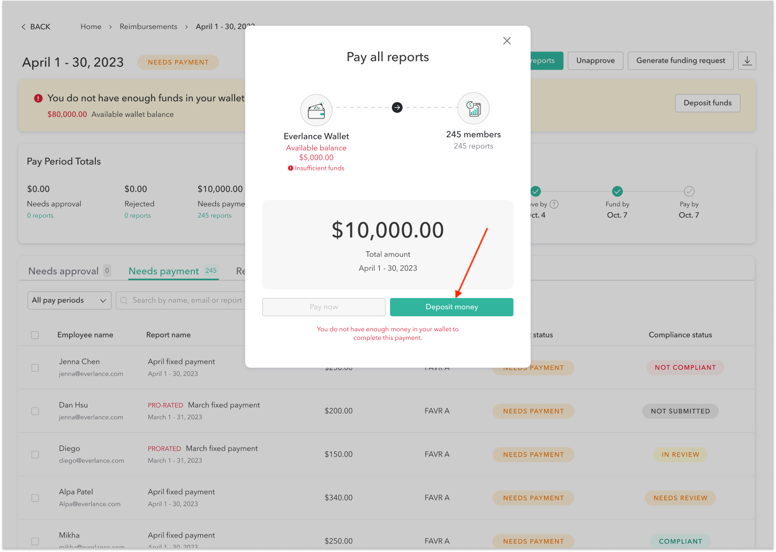Click the red alert icon in the wallet warning banner

pos(37,98)
